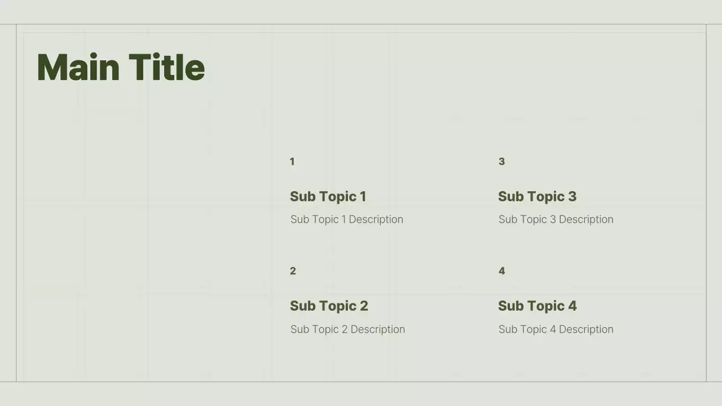Click the gray margin below the slide
Screen dimensions: 722x406
point(361,394)
